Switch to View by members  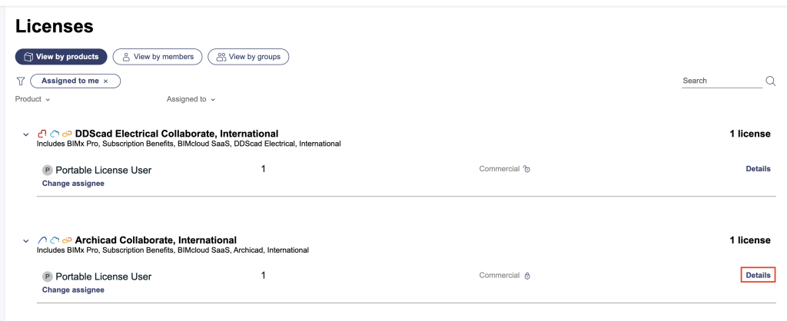(x=158, y=57)
